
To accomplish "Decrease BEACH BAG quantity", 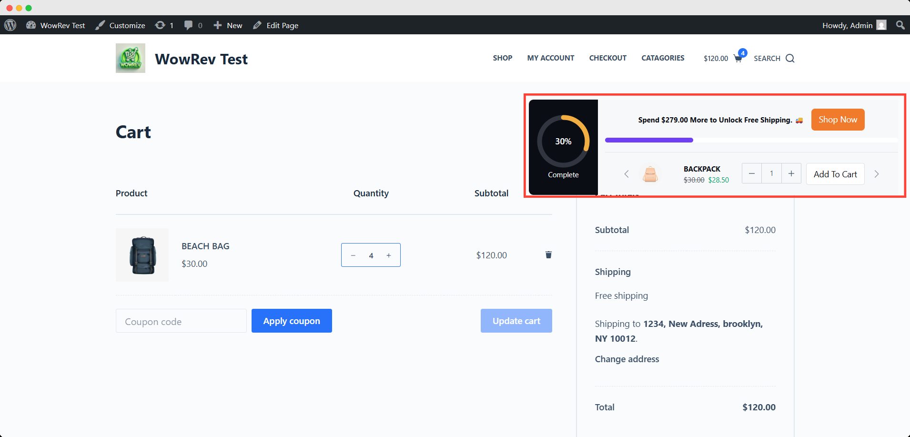I will (x=353, y=255).
